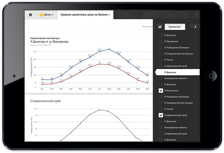Uncheck the checked Ставропольский край checkbox

click(x=161, y=115)
